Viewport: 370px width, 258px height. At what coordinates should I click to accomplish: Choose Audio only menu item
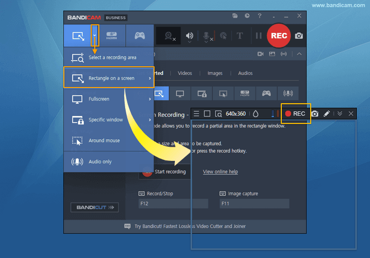(109, 162)
